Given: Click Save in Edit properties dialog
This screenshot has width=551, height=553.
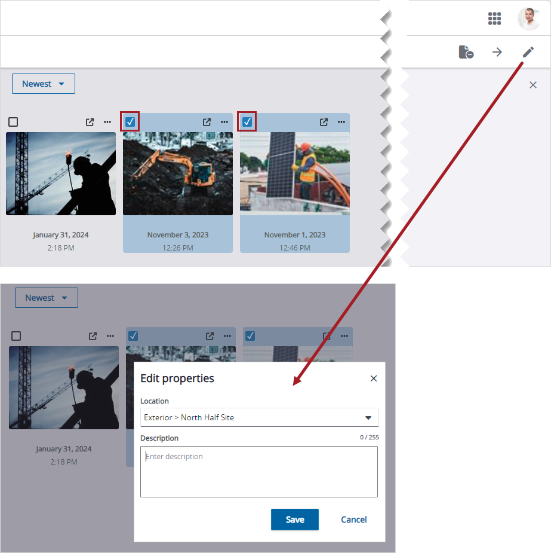Looking at the screenshot, I should (x=295, y=520).
